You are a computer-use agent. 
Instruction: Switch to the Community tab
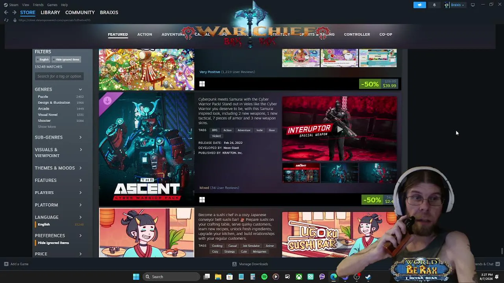pos(80,13)
